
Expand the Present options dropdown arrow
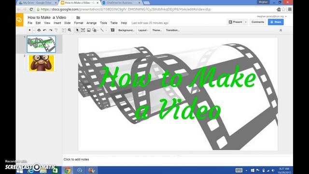246,22
